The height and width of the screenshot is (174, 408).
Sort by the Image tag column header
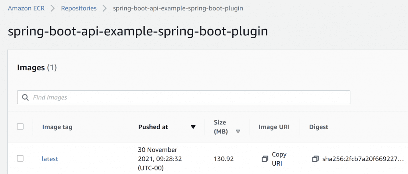(57, 127)
